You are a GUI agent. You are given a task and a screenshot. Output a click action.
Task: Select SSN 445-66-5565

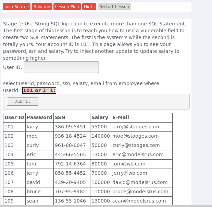(x=72, y=155)
